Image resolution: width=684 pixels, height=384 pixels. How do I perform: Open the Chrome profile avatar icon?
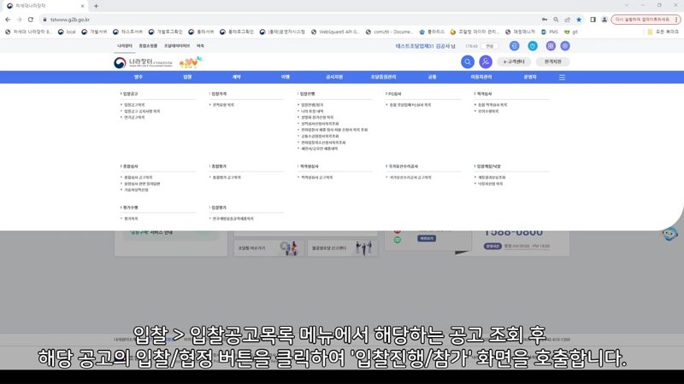pyautogui.click(x=604, y=20)
